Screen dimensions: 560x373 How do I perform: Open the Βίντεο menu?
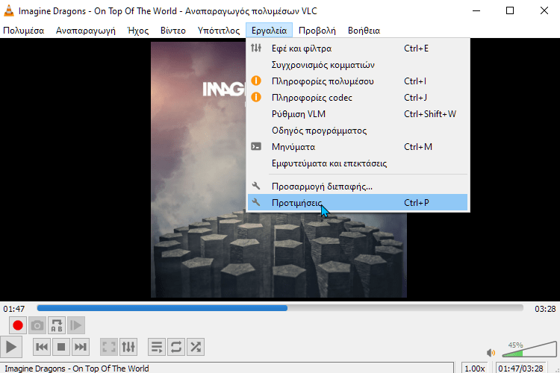point(173,31)
